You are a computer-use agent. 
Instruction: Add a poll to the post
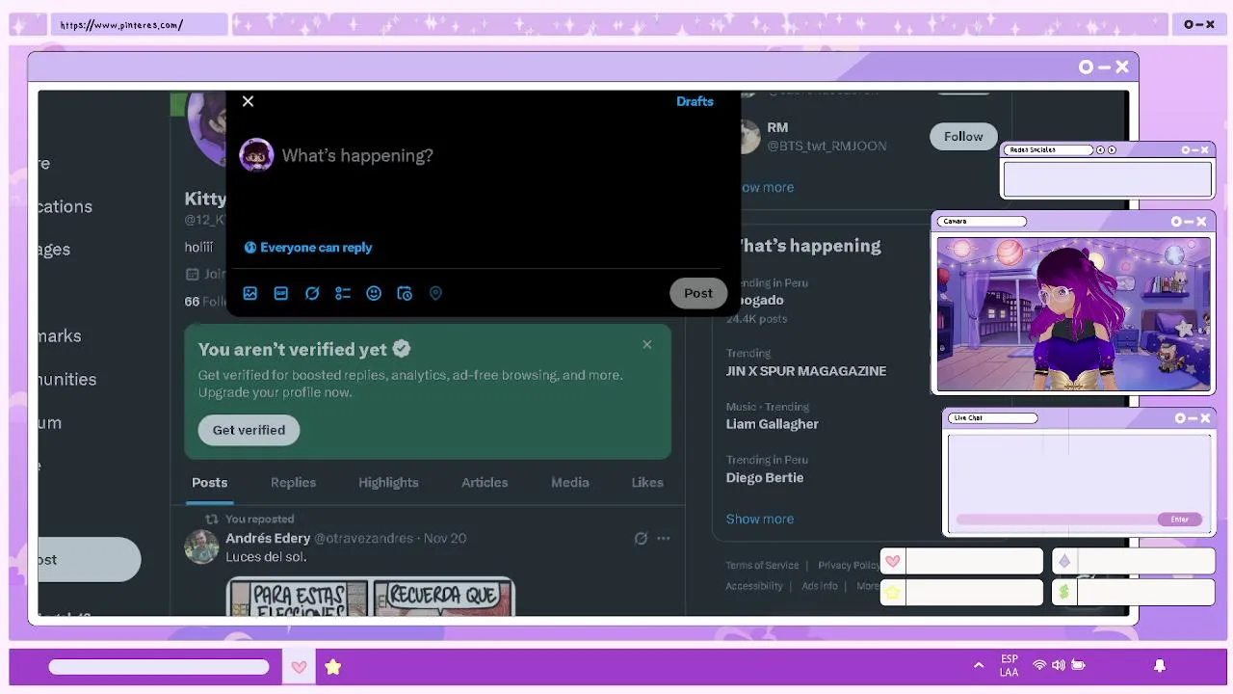[343, 293]
